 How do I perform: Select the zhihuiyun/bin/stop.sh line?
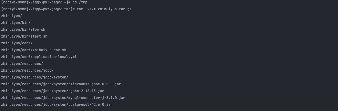point(23,30)
